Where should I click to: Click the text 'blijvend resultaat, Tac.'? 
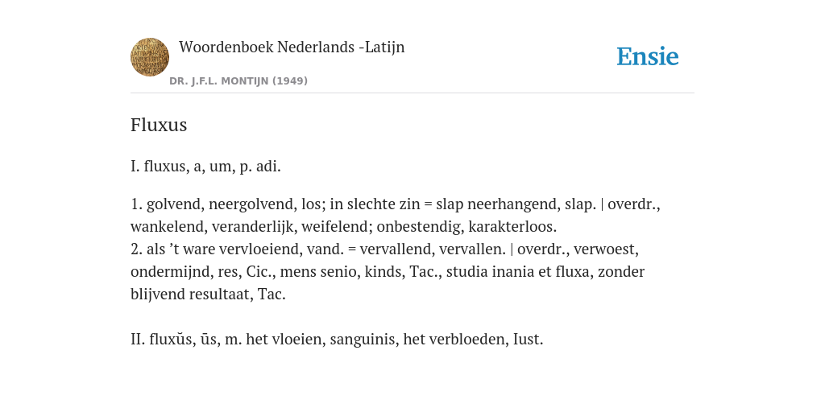[x=208, y=295]
